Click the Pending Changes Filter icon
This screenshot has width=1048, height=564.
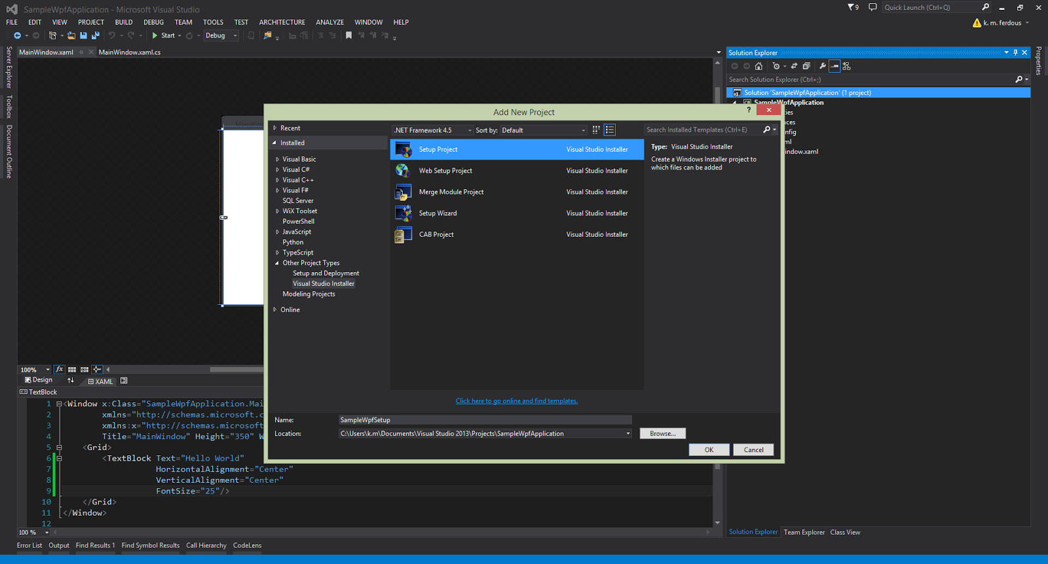point(776,66)
